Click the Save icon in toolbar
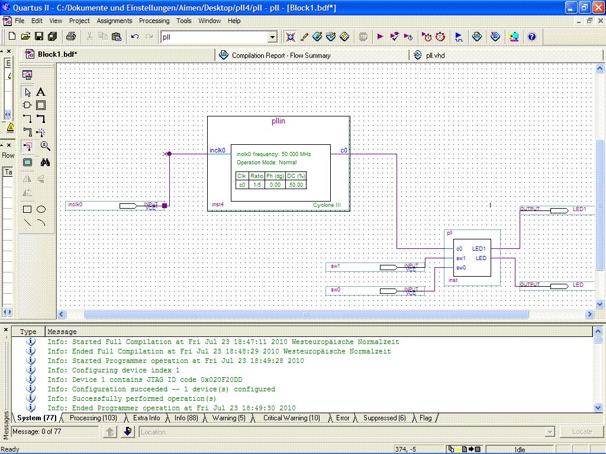The height and width of the screenshot is (454, 606). point(38,37)
